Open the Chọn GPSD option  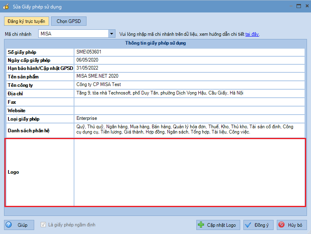tap(69, 21)
